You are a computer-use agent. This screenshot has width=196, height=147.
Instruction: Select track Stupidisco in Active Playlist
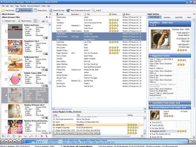[x=98, y=125]
